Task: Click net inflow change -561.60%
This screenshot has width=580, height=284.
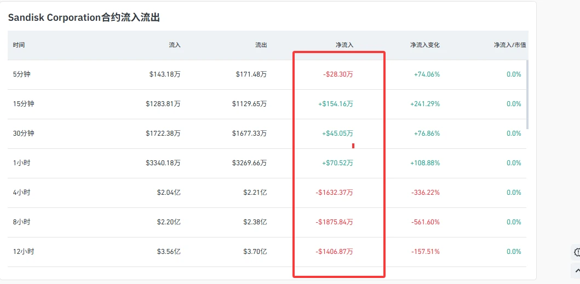Action: (x=426, y=222)
